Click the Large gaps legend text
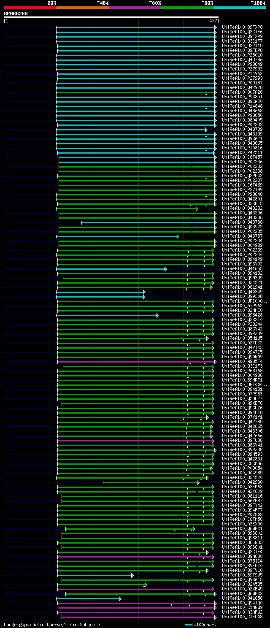The image size is (270, 628). point(52,625)
